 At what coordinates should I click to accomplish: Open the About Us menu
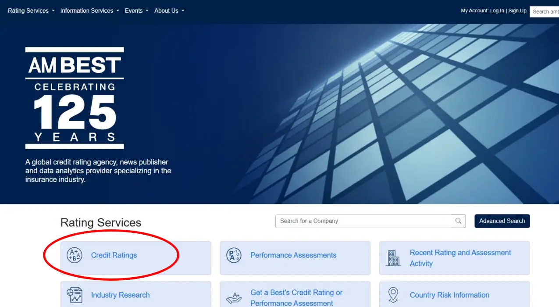[x=169, y=11]
